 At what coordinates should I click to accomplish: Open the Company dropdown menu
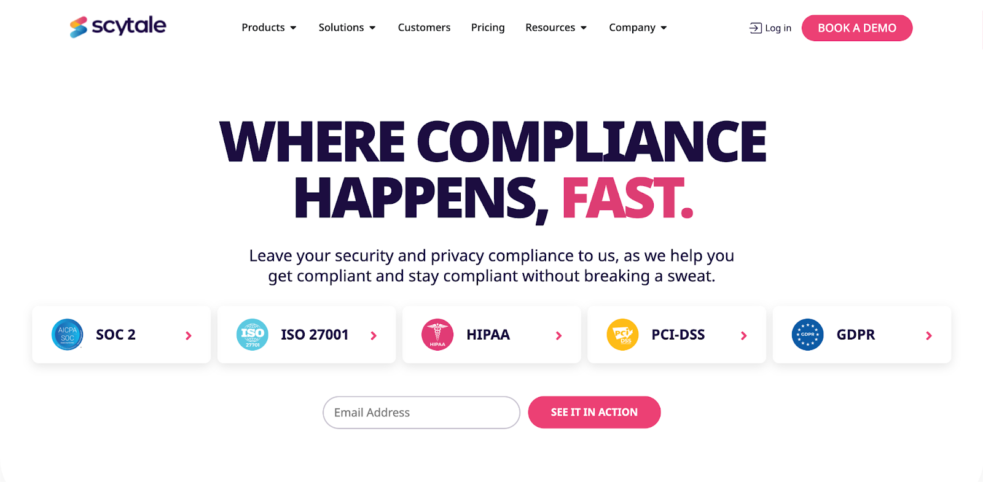[x=638, y=28]
